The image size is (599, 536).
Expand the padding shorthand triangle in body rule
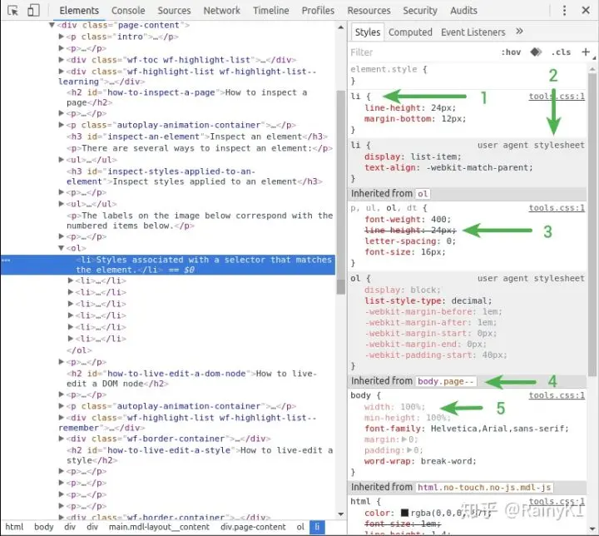409,450
